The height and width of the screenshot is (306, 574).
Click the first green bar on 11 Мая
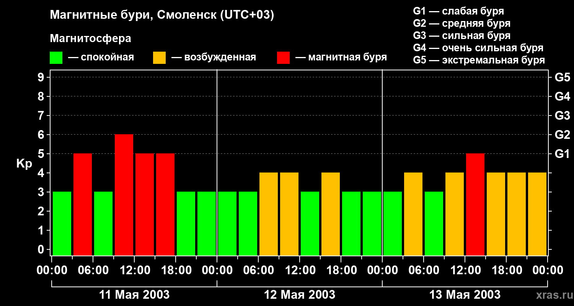(62, 224)
